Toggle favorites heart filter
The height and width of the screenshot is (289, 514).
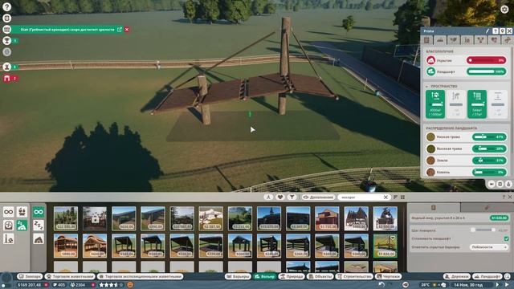coord(280,197)
